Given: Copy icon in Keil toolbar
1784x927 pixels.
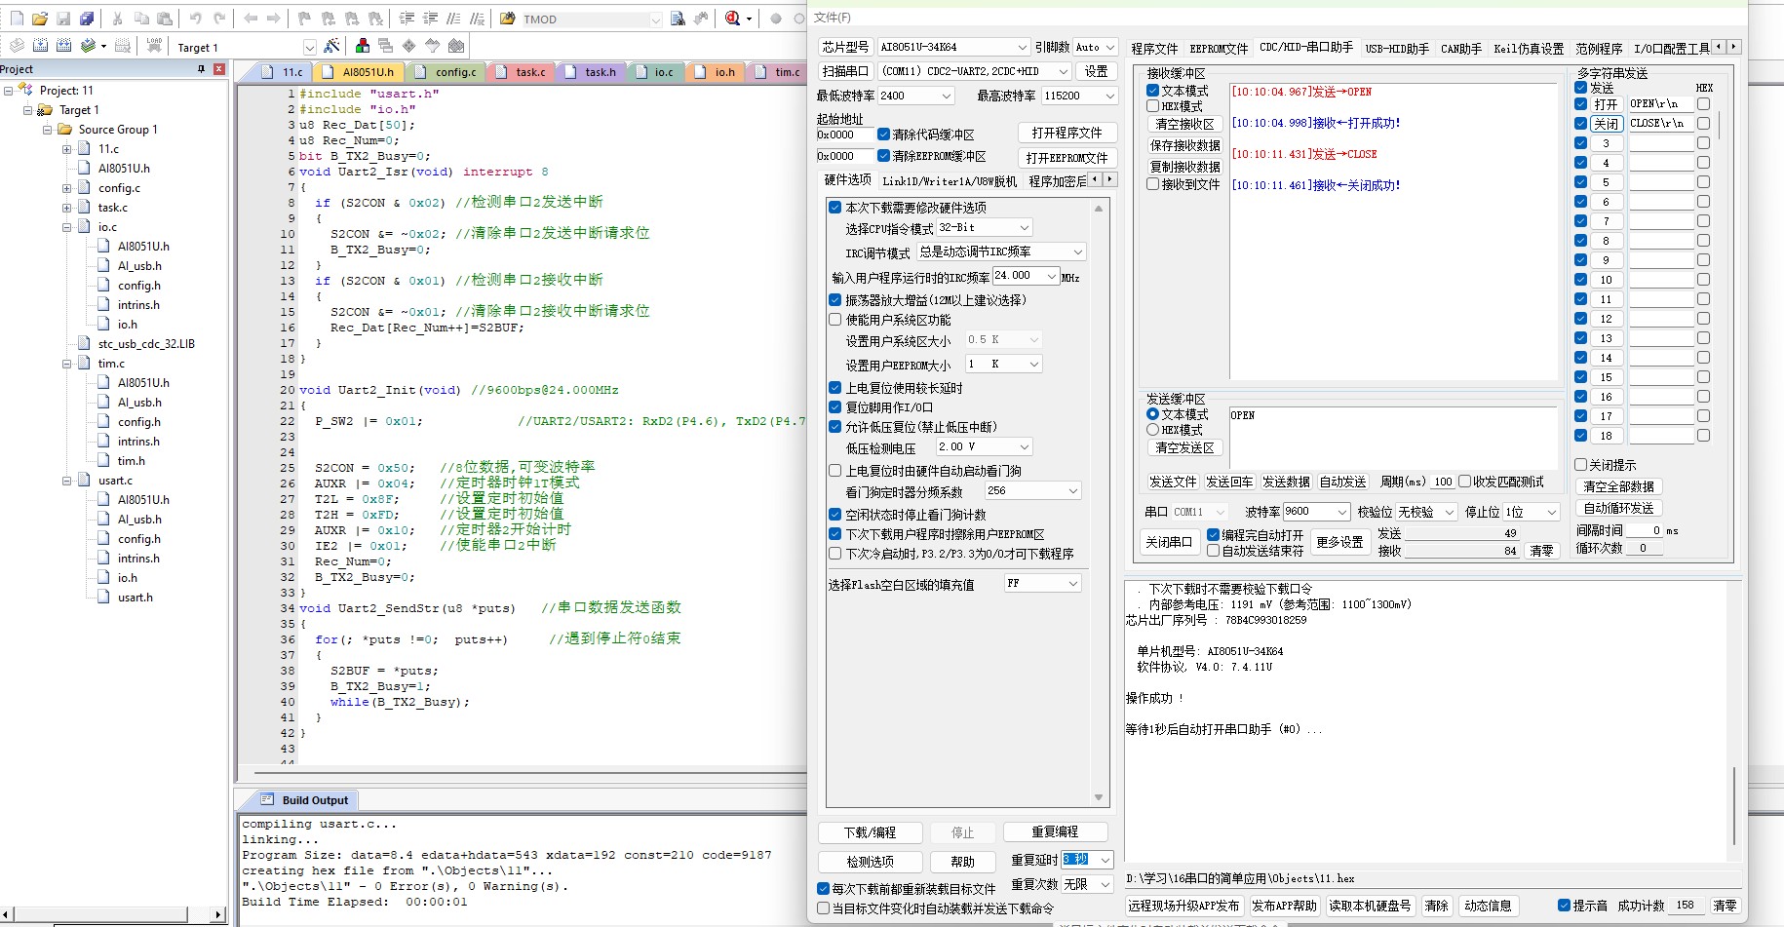Looking at the screenshot, I should 141,19.
